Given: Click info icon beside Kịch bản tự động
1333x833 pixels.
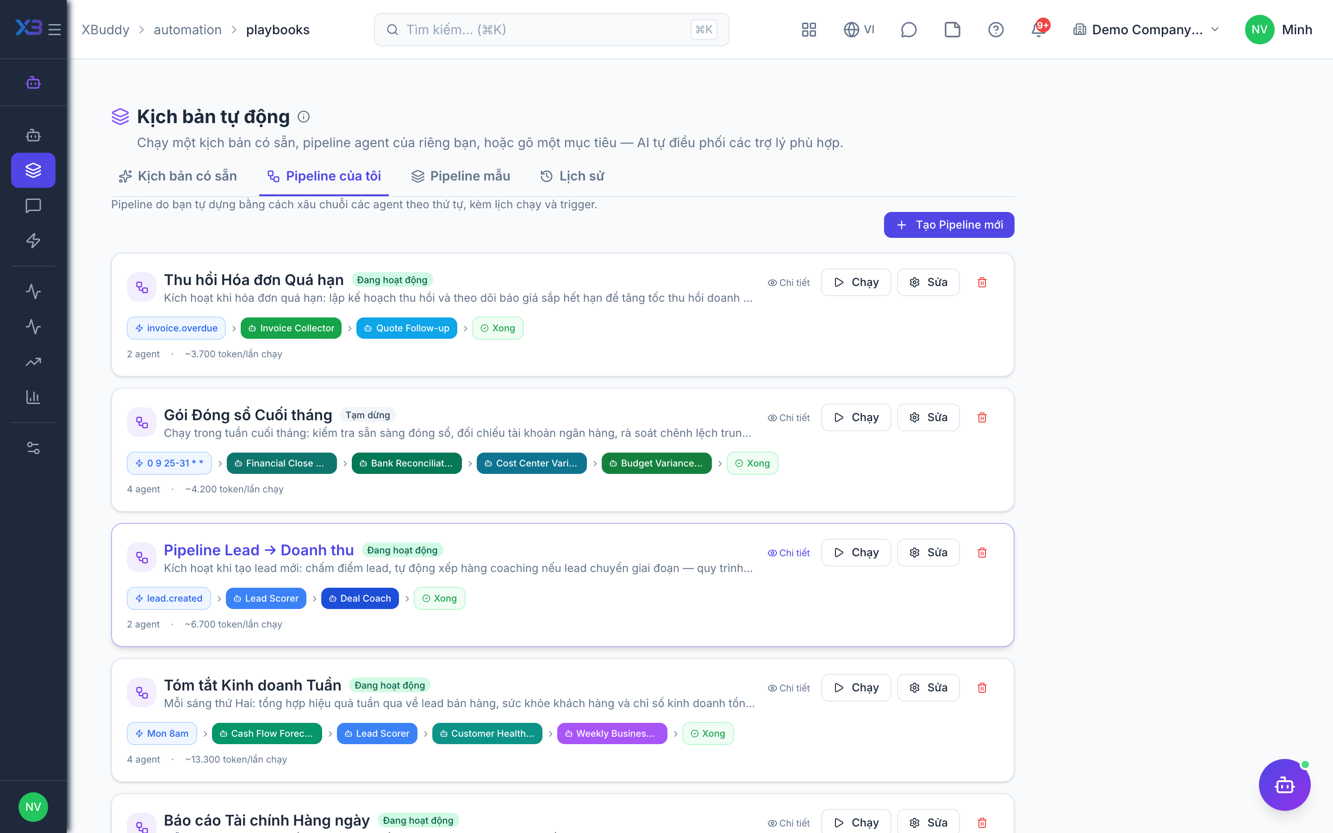Looking at the screenshot, I should tap(304, 117).
